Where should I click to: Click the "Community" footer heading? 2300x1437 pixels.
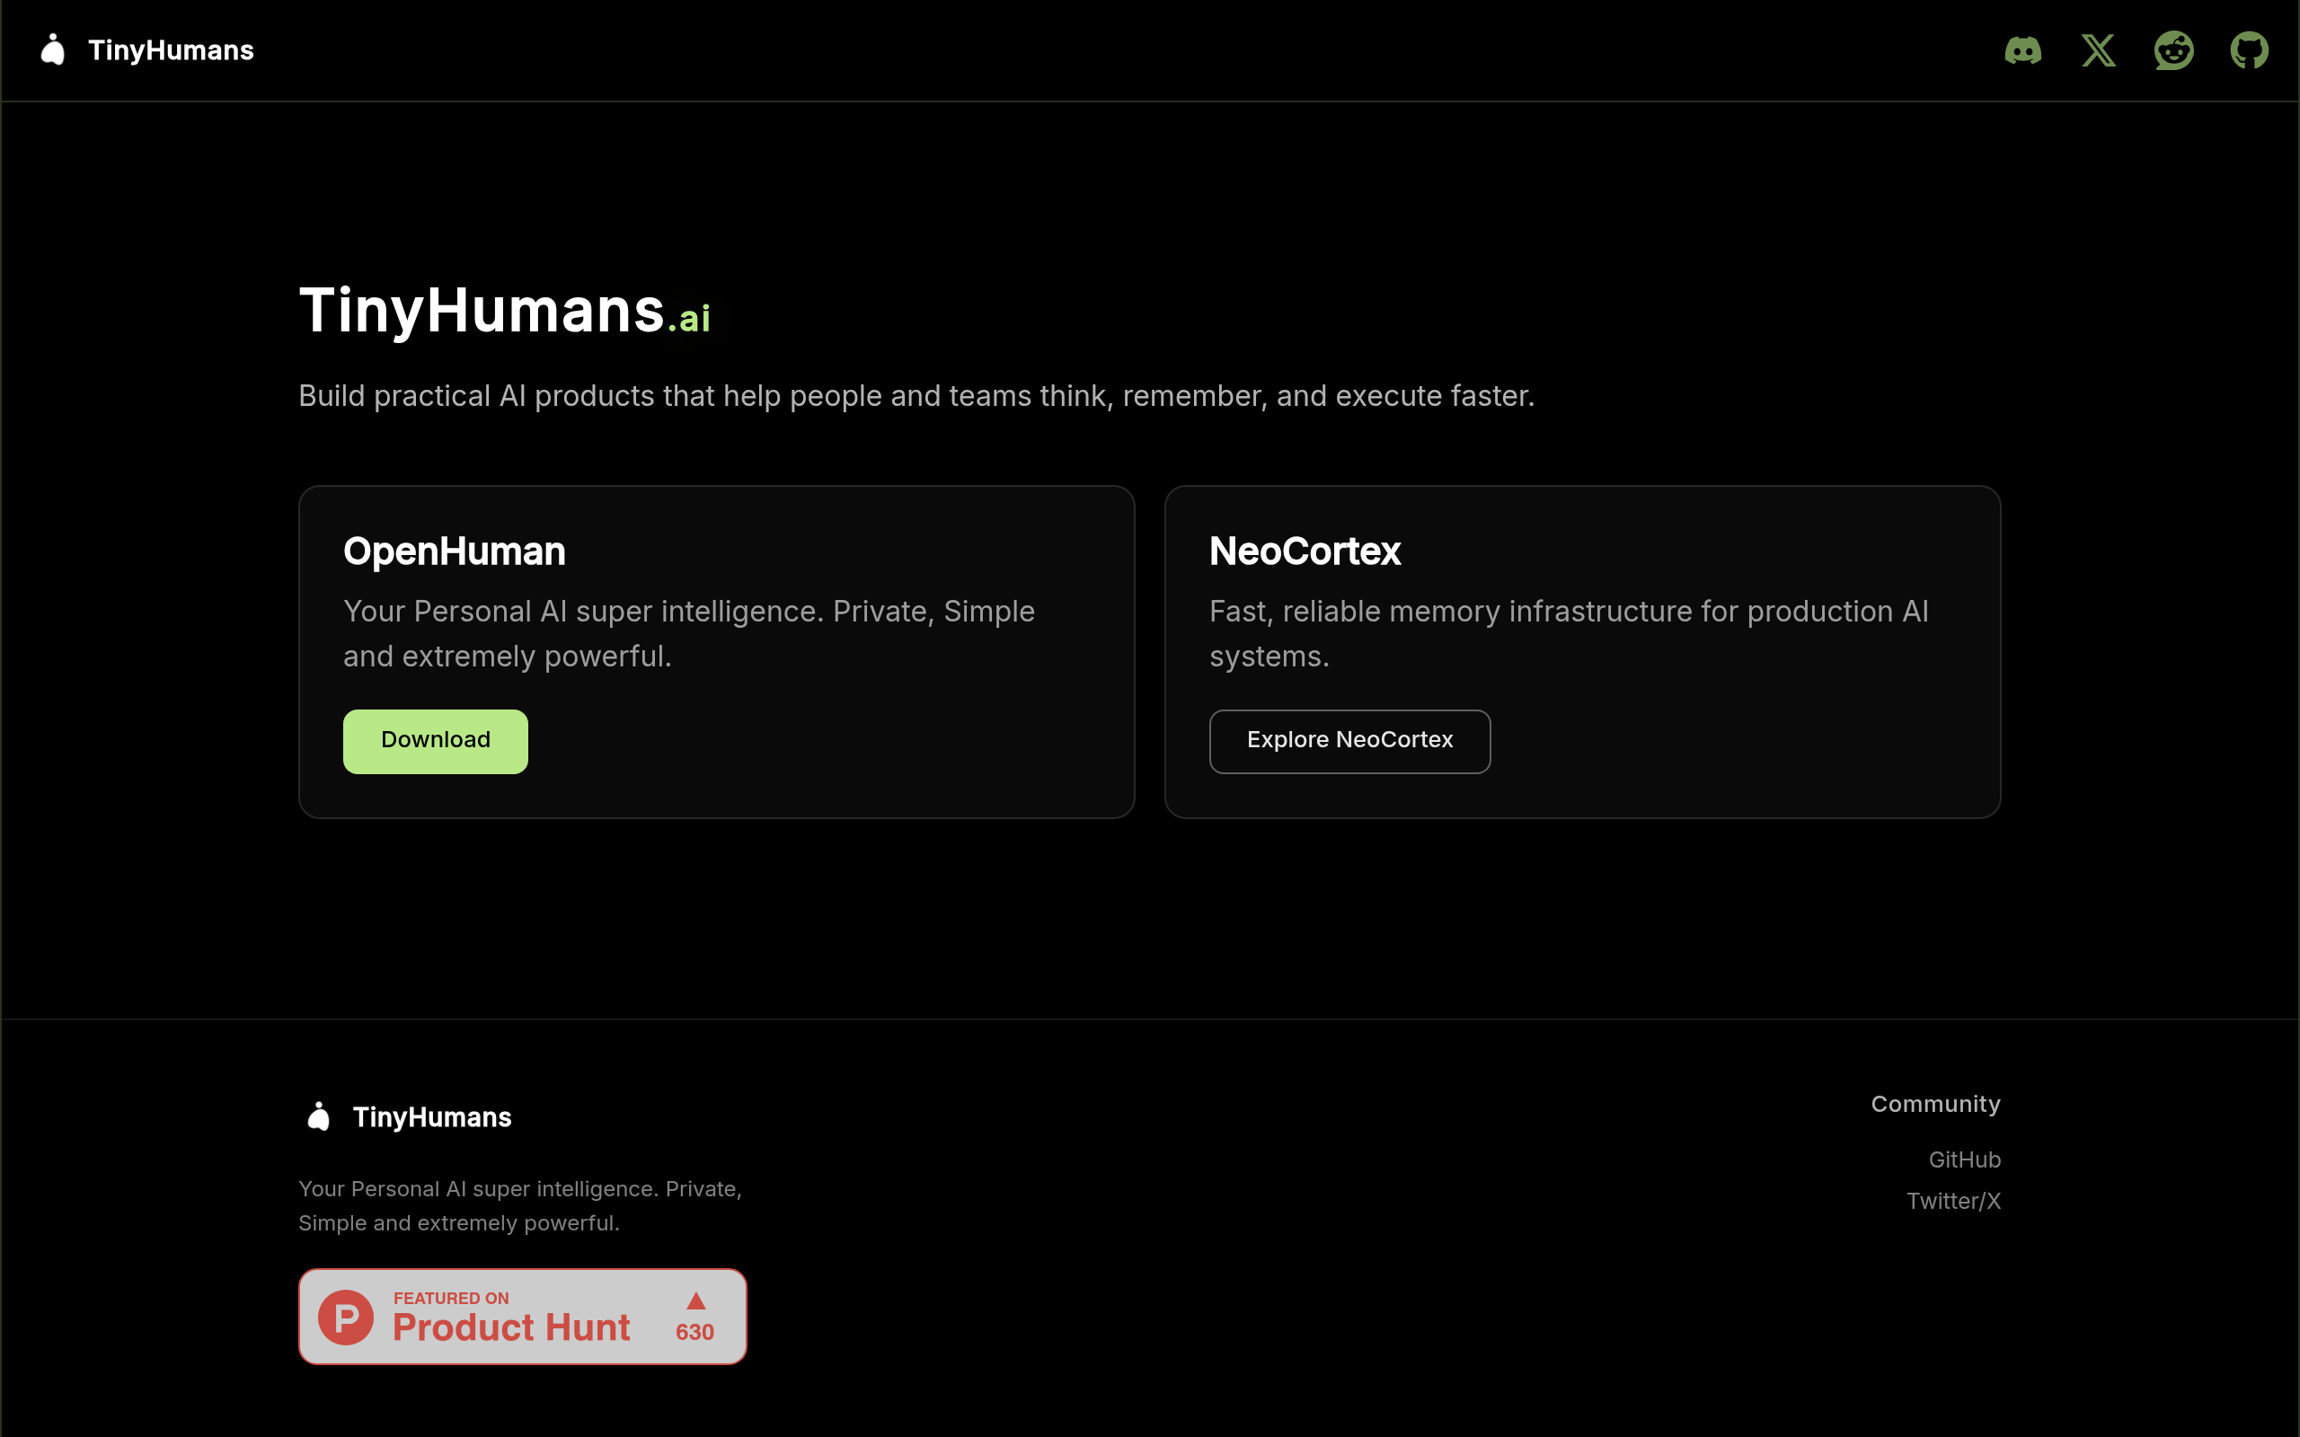[x=1936, y=1105]
